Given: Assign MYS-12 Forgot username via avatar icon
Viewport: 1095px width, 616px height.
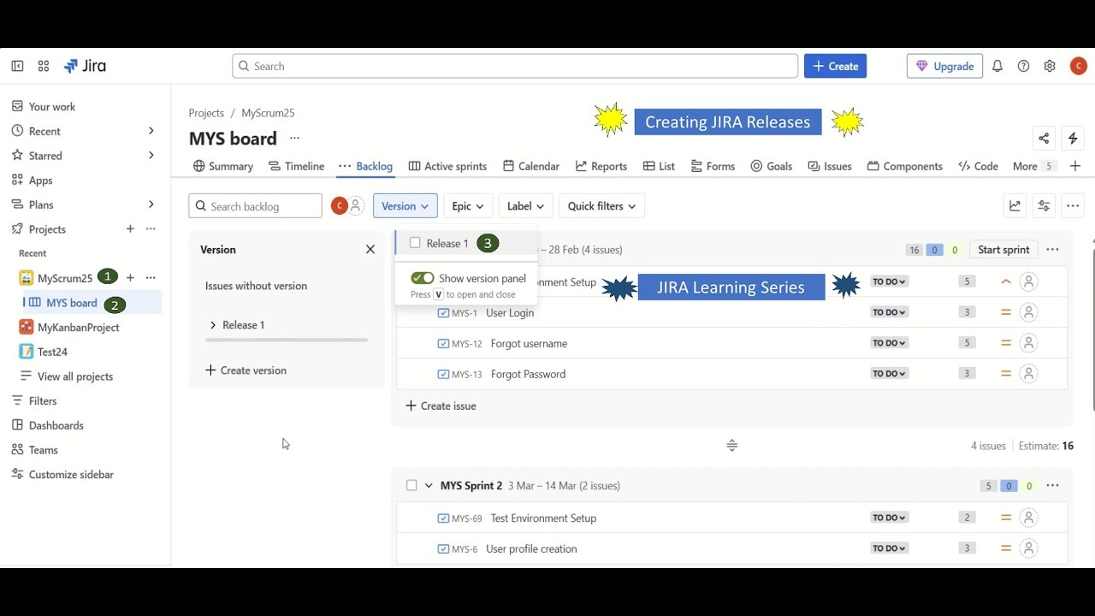Looking at the screenshot, I should pos(1029,343).
